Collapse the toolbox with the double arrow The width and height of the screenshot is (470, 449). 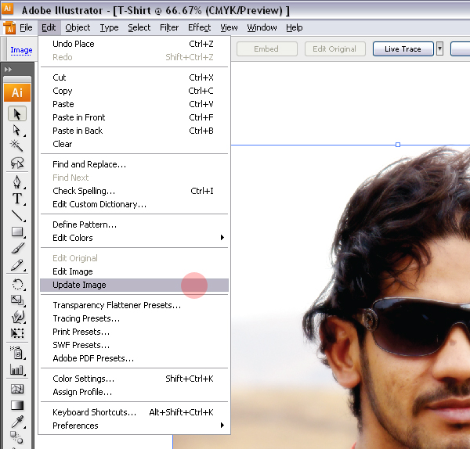[8, 70]
